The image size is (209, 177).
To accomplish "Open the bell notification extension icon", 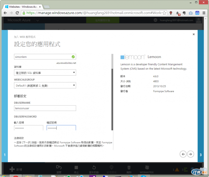I will coord(178,13).
